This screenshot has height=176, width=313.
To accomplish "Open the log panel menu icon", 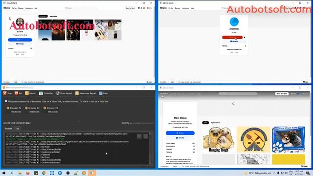I will click(146, 136).
